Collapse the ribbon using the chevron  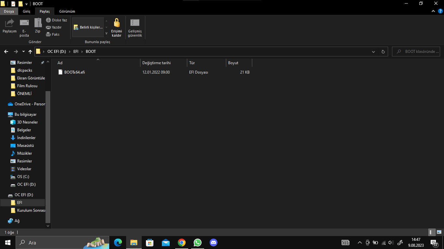tap(433, 11)
